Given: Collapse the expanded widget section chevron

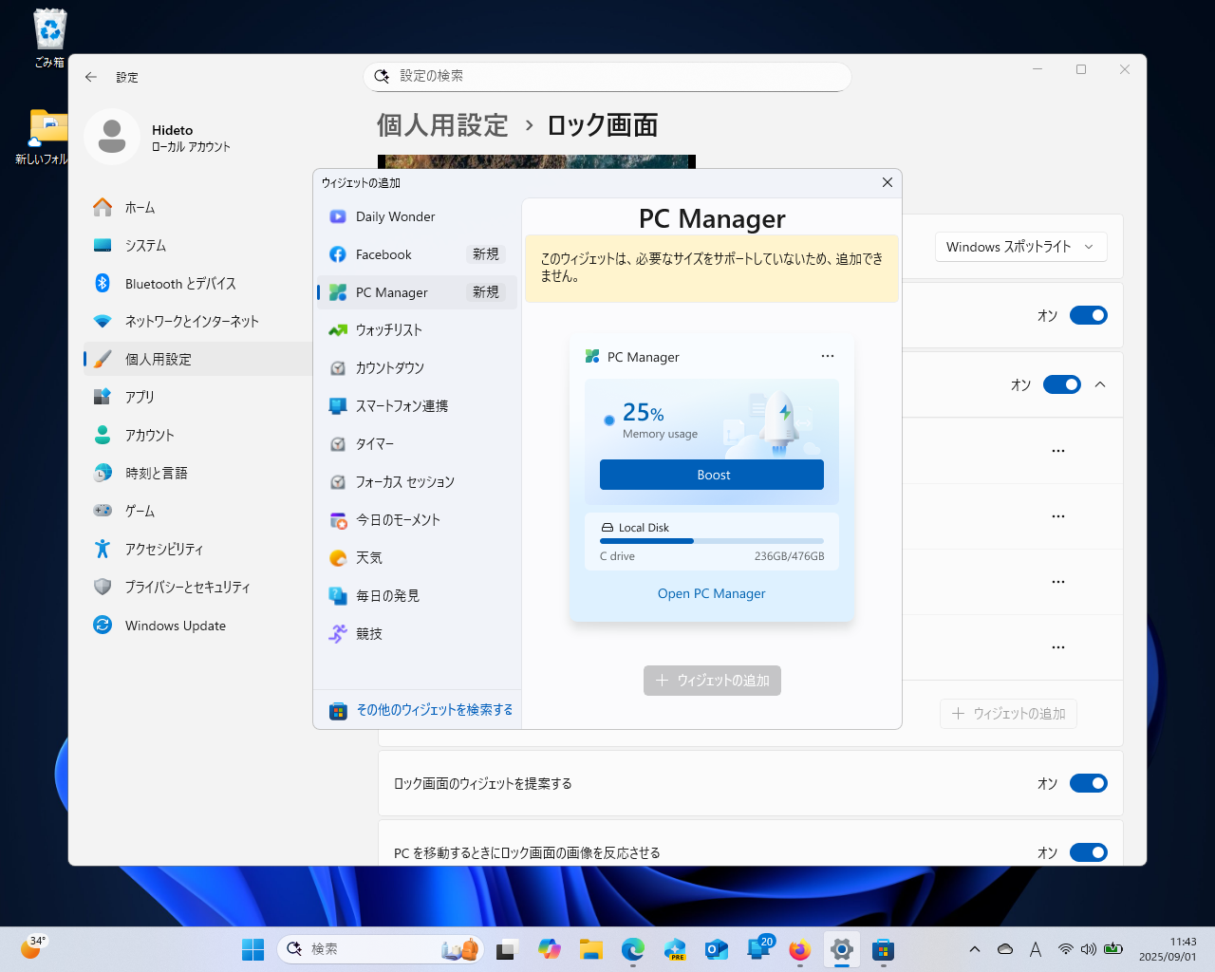Looking at the screenshot, I should point(1100,384).
